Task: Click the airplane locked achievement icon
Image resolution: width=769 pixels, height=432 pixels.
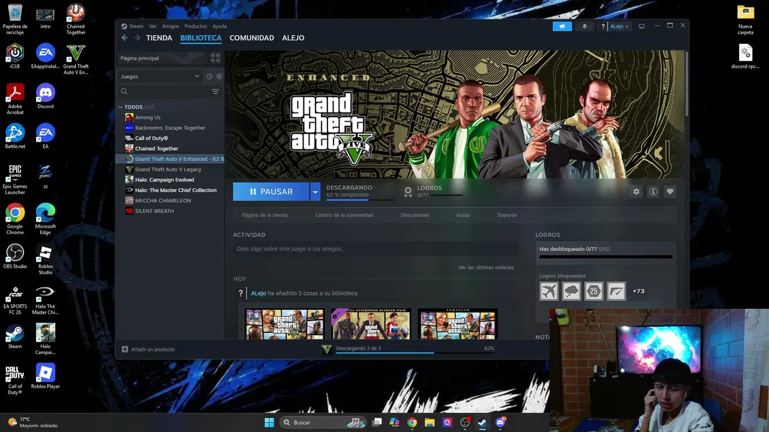Action: (549, 291)
